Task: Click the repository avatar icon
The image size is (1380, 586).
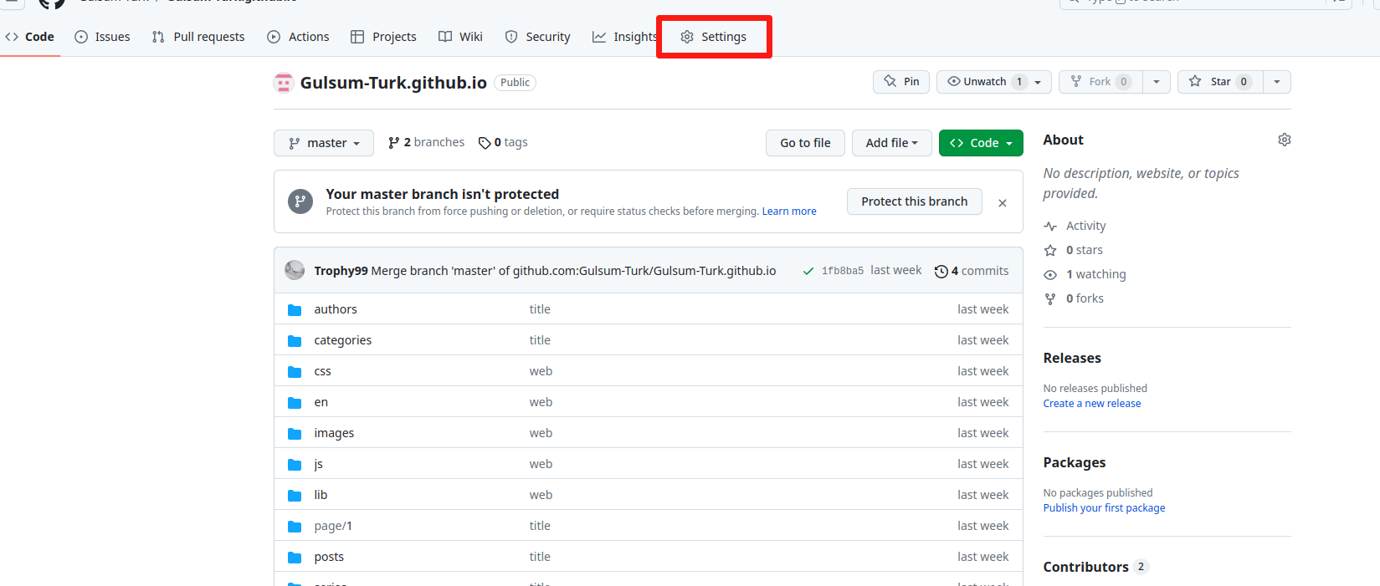Action: (284, 83)
